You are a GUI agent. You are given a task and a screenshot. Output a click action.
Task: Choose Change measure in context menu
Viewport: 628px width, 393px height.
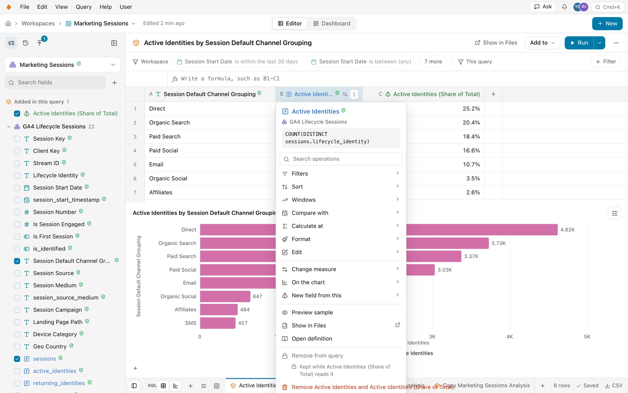pos(341,269)
